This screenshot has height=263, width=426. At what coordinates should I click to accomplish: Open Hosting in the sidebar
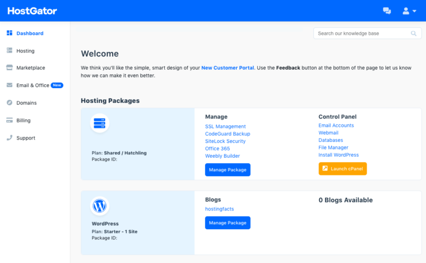[26, 51]
